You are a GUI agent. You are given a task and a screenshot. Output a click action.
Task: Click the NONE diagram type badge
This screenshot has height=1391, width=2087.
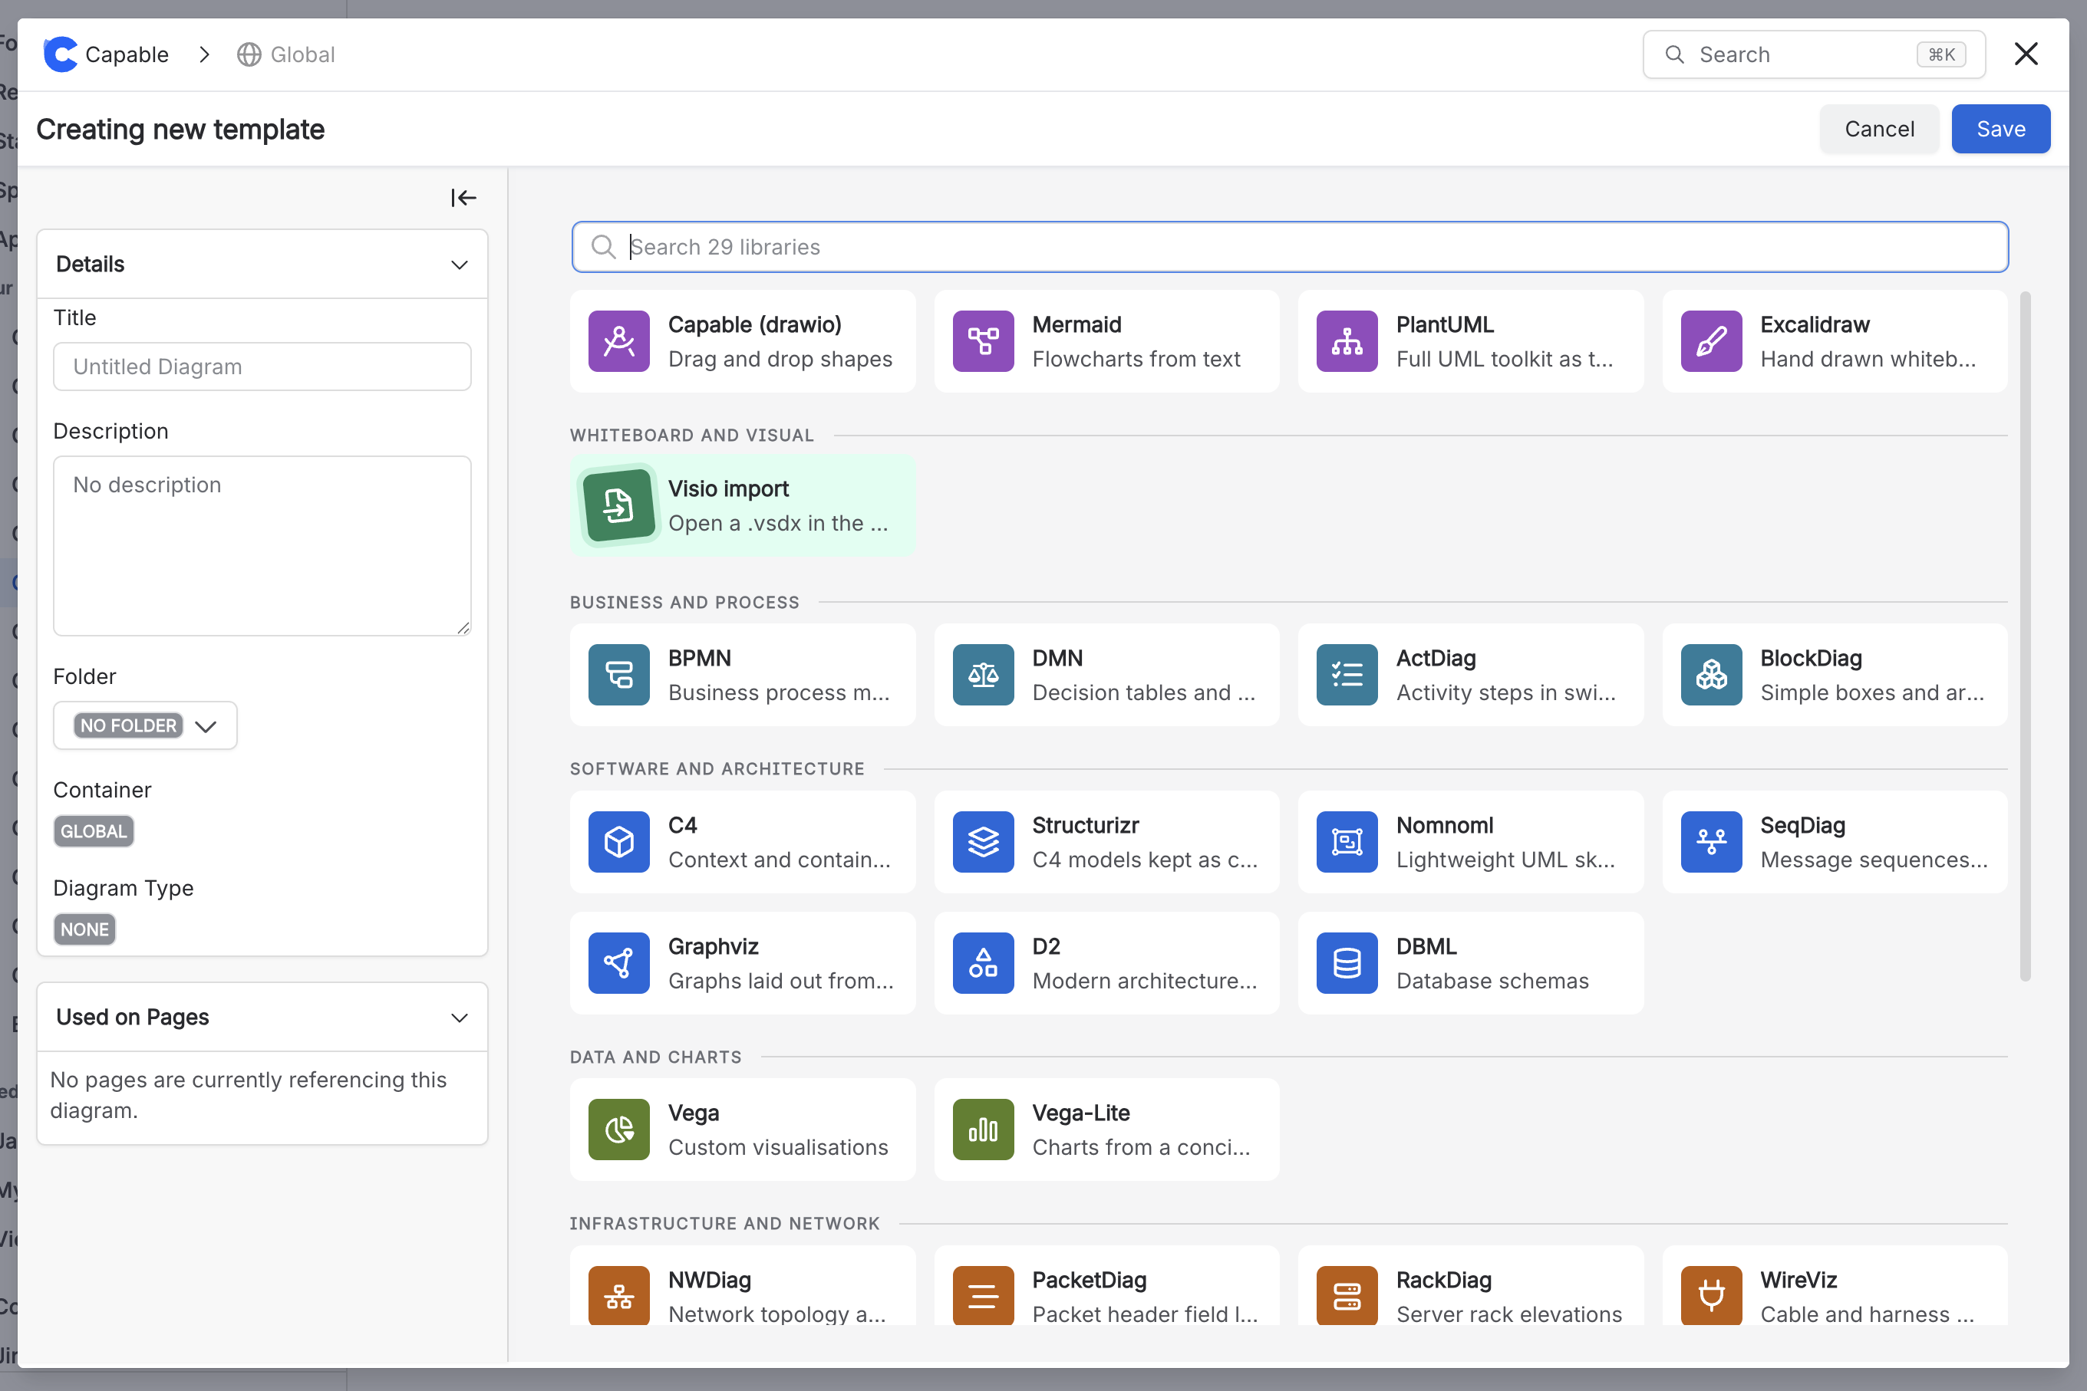pos(84,929)
